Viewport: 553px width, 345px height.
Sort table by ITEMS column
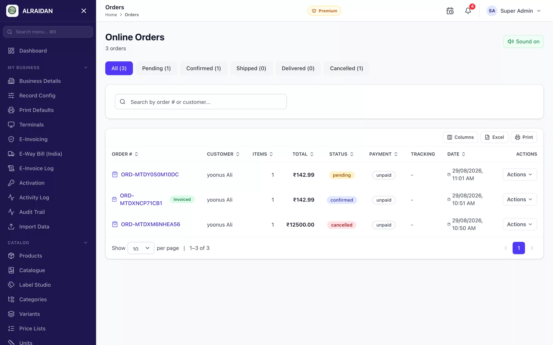pyautogui.click(x=263, y=154)
